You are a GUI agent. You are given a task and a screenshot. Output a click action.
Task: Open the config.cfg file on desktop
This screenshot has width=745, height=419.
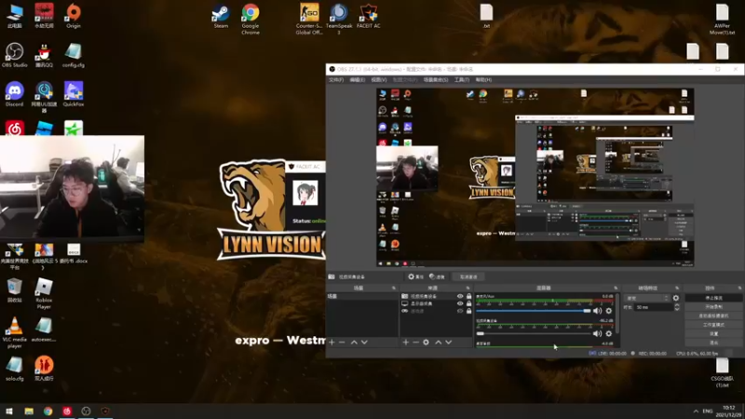[x=74, y=55]
